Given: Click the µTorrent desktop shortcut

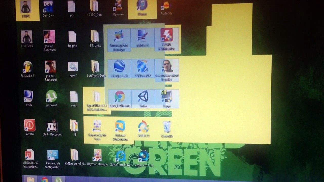Looking at the screenshot, I should click(x=52, y=98).
